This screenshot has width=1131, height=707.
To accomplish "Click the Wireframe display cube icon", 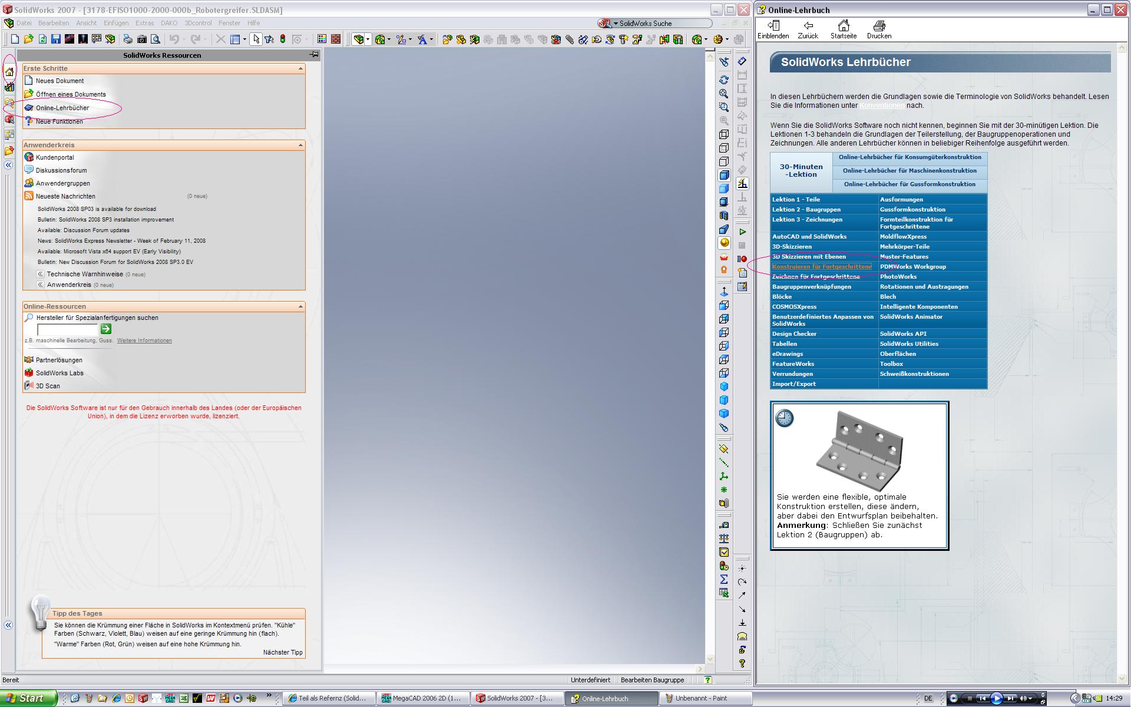I will (x=724, y=134).
